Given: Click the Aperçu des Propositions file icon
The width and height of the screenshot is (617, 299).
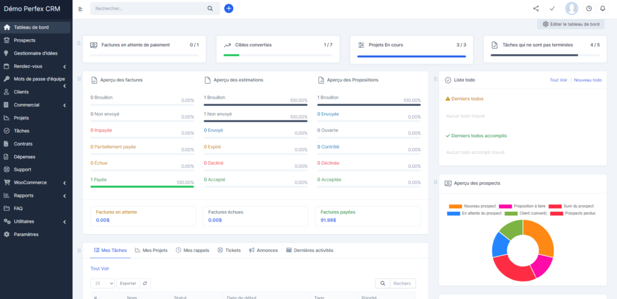Looking at the screenshot, I should coord(321,80).
